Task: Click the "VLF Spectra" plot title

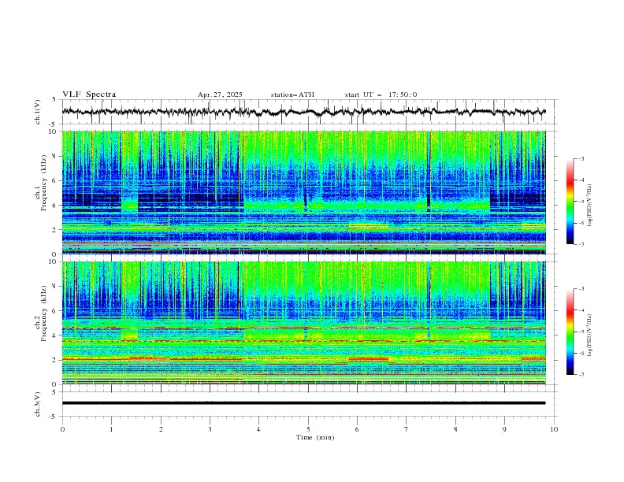Action: [89, 95]
